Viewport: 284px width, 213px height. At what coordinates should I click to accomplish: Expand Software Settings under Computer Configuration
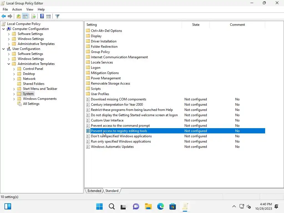9,34
